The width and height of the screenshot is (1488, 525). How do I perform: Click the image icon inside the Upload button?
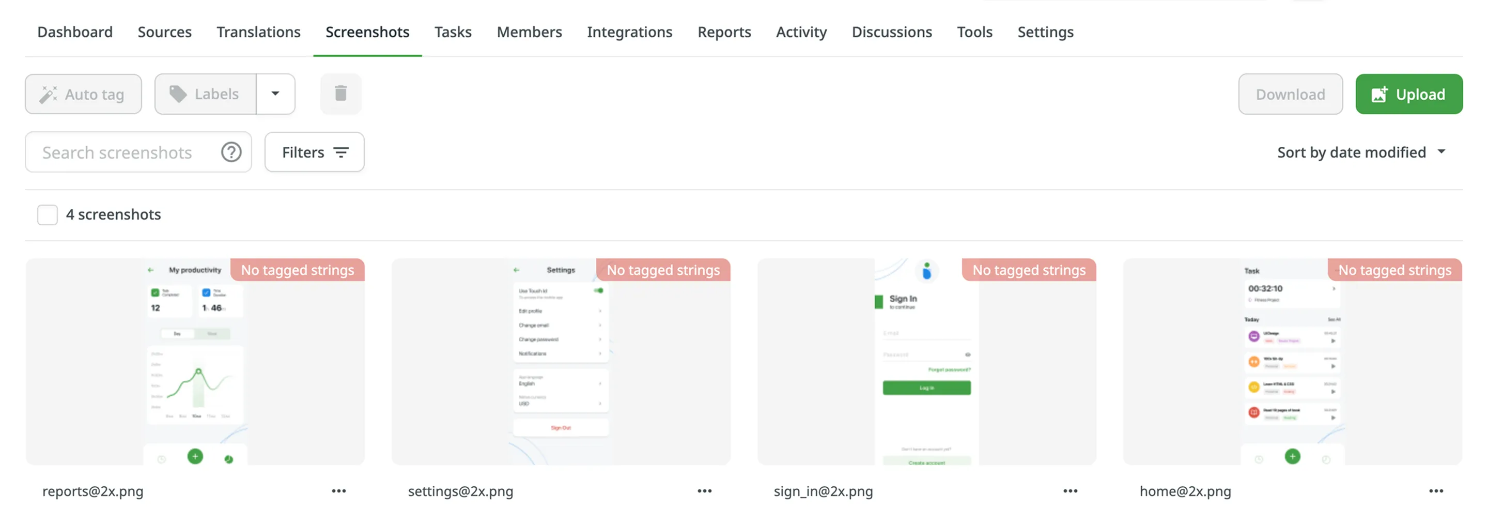pos(1380,94)
